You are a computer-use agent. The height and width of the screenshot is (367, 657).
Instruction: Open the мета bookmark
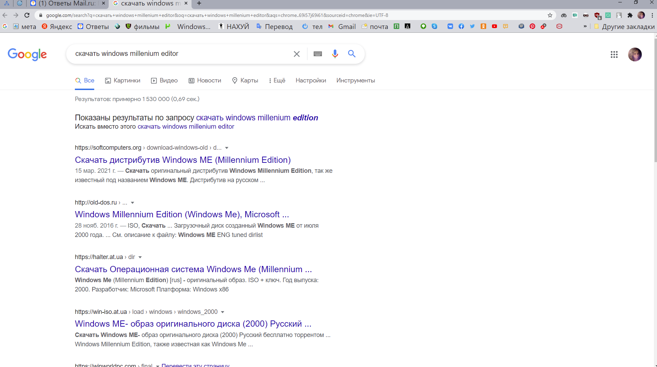pyautogui.click(x=24, y=27)
